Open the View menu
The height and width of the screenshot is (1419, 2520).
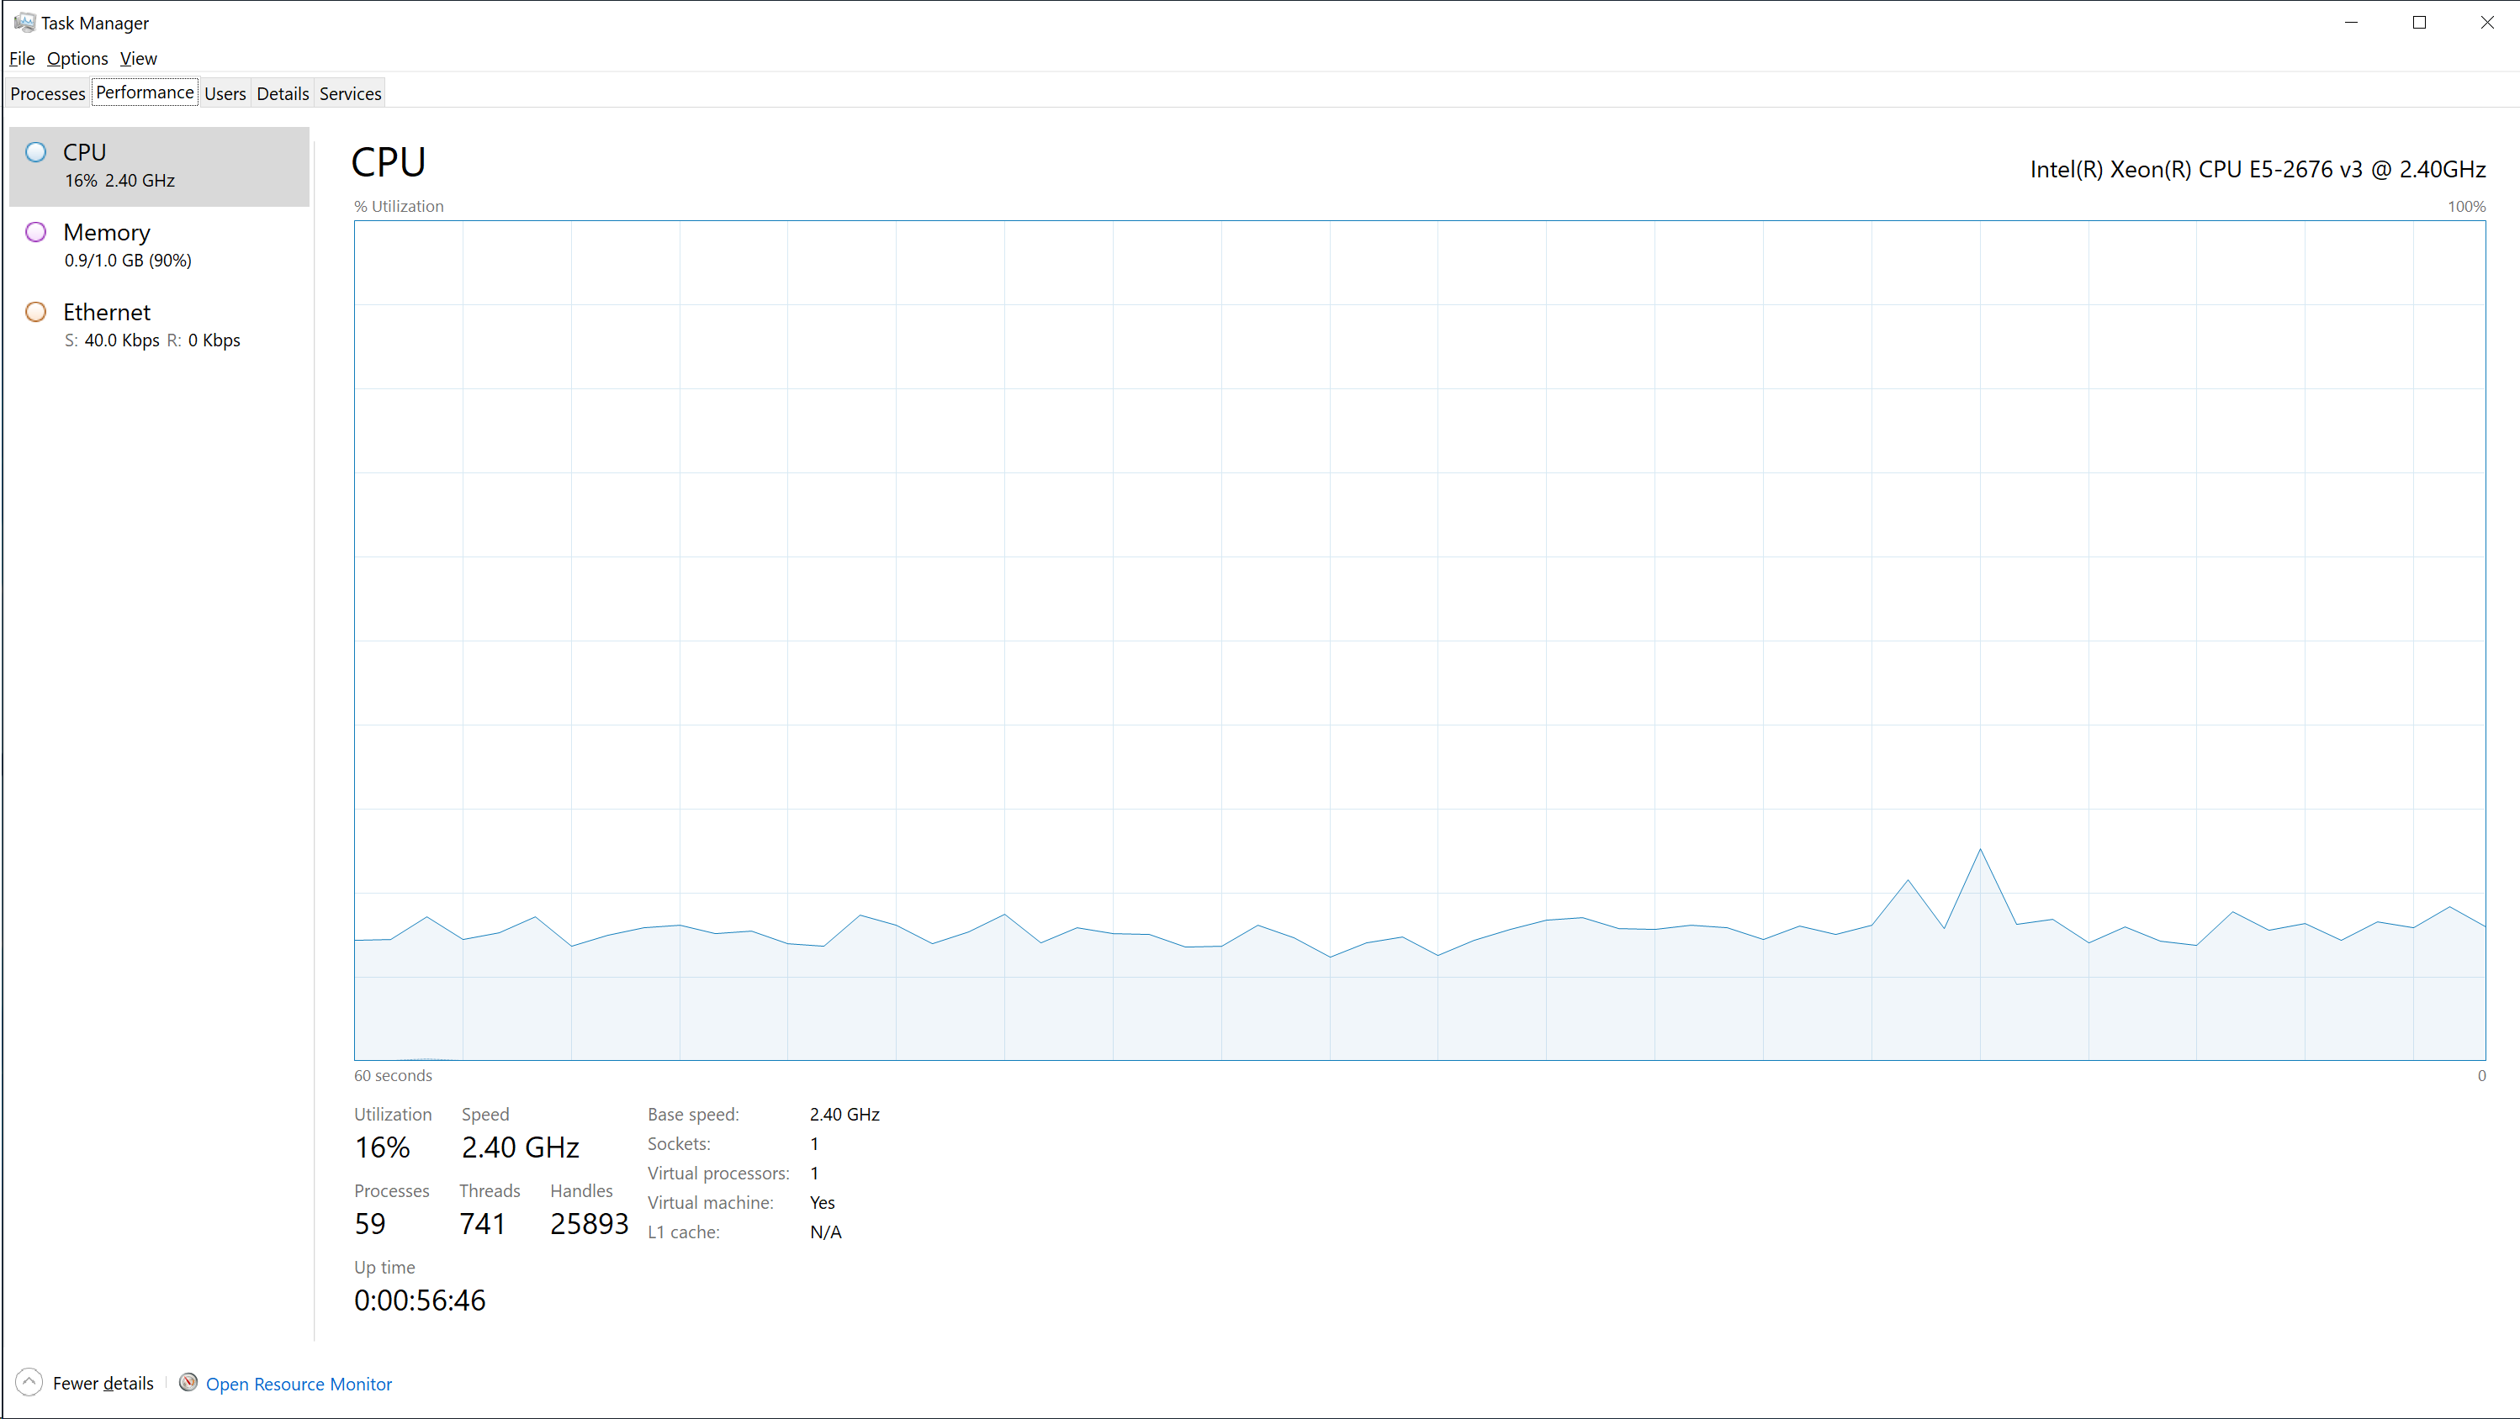[x=138, y=59]
